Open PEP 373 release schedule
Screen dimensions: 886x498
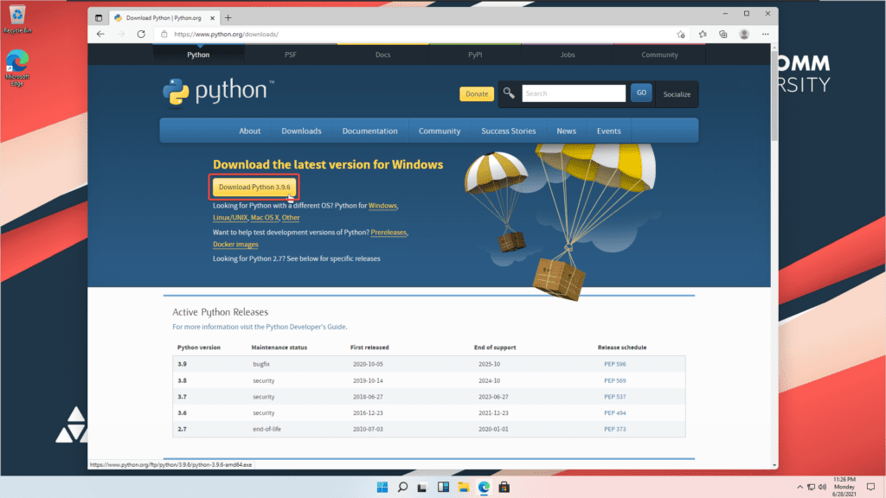coord(615,429)
